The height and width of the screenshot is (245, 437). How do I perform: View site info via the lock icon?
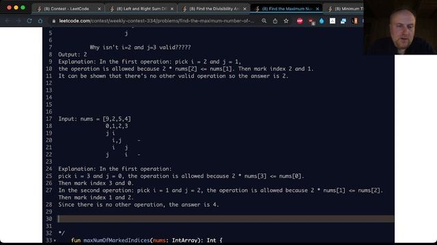click(x=54, y=21)
